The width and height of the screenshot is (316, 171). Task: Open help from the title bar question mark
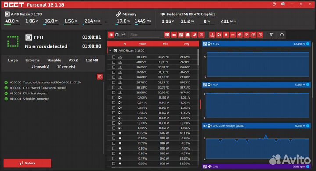274,4
